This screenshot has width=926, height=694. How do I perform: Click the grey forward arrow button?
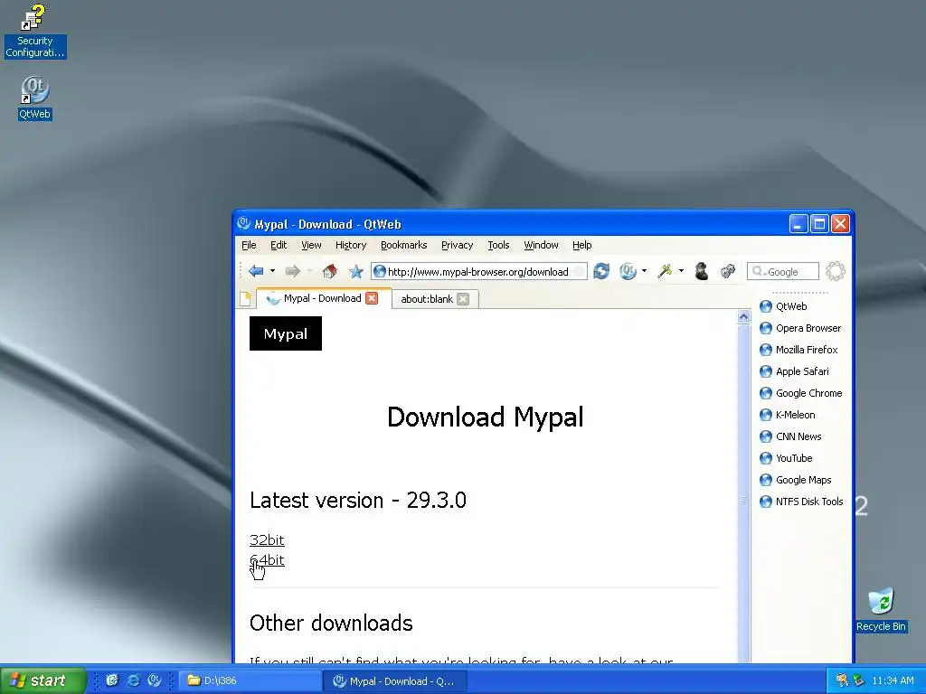(292, 271)
